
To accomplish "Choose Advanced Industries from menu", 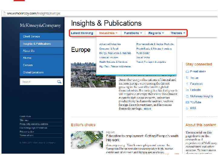I will point(110,44).
